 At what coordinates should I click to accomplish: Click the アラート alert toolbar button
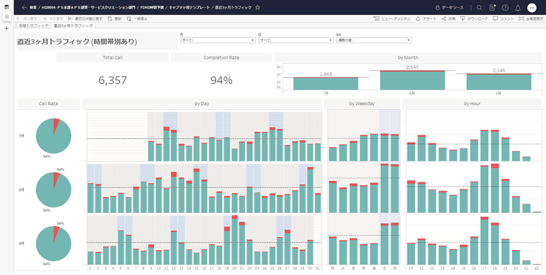tap(426, 19)
